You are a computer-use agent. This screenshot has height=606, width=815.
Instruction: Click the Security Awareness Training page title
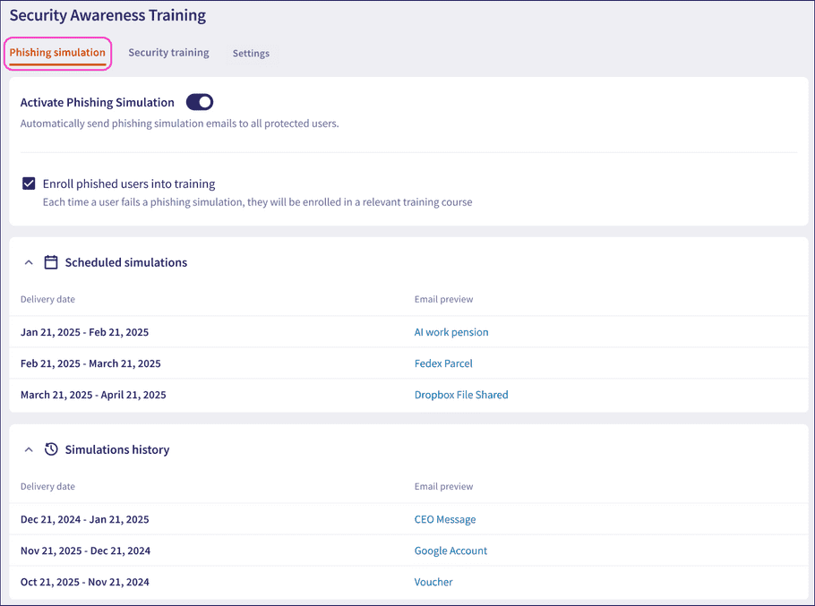(x=107, y=15)
